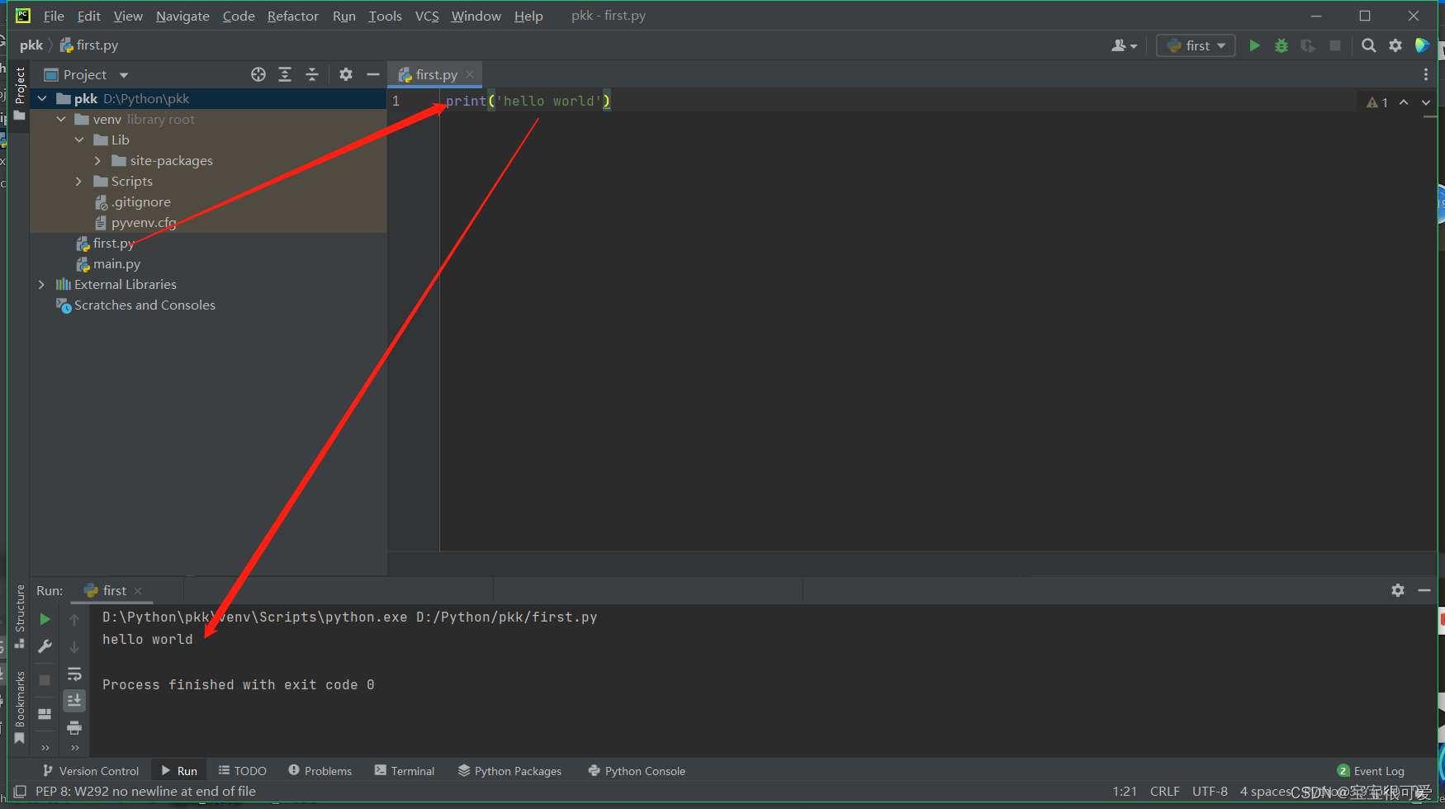
Task: Open Search Everywhere magnifier icon
Action: coord(1369,45)
